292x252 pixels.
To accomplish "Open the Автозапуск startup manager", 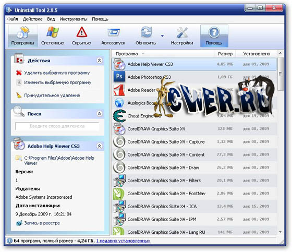I will pyautogui.click(x=113, y=36).
